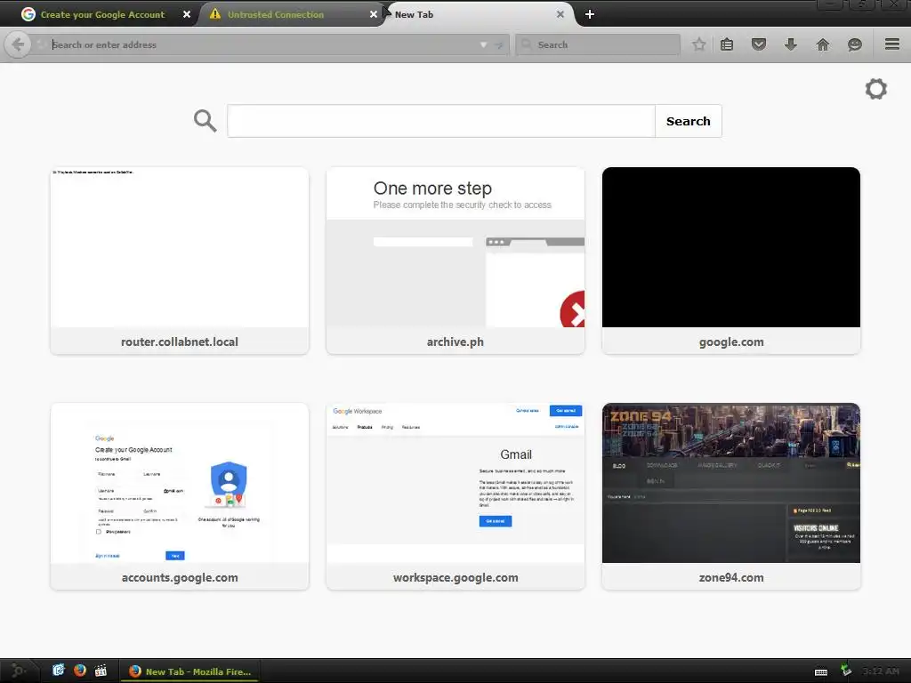Show bookmarks list icon in toolbar
Image resolution: width=911 pixels, height=683 pixels.
[727, 44]
